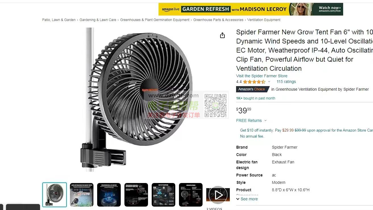This screenshot has width=373, height=210.
Task: Select the first fan thumbnail image
Action: coord(55,195)
